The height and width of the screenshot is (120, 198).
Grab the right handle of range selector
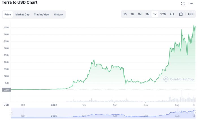[195, 113]
